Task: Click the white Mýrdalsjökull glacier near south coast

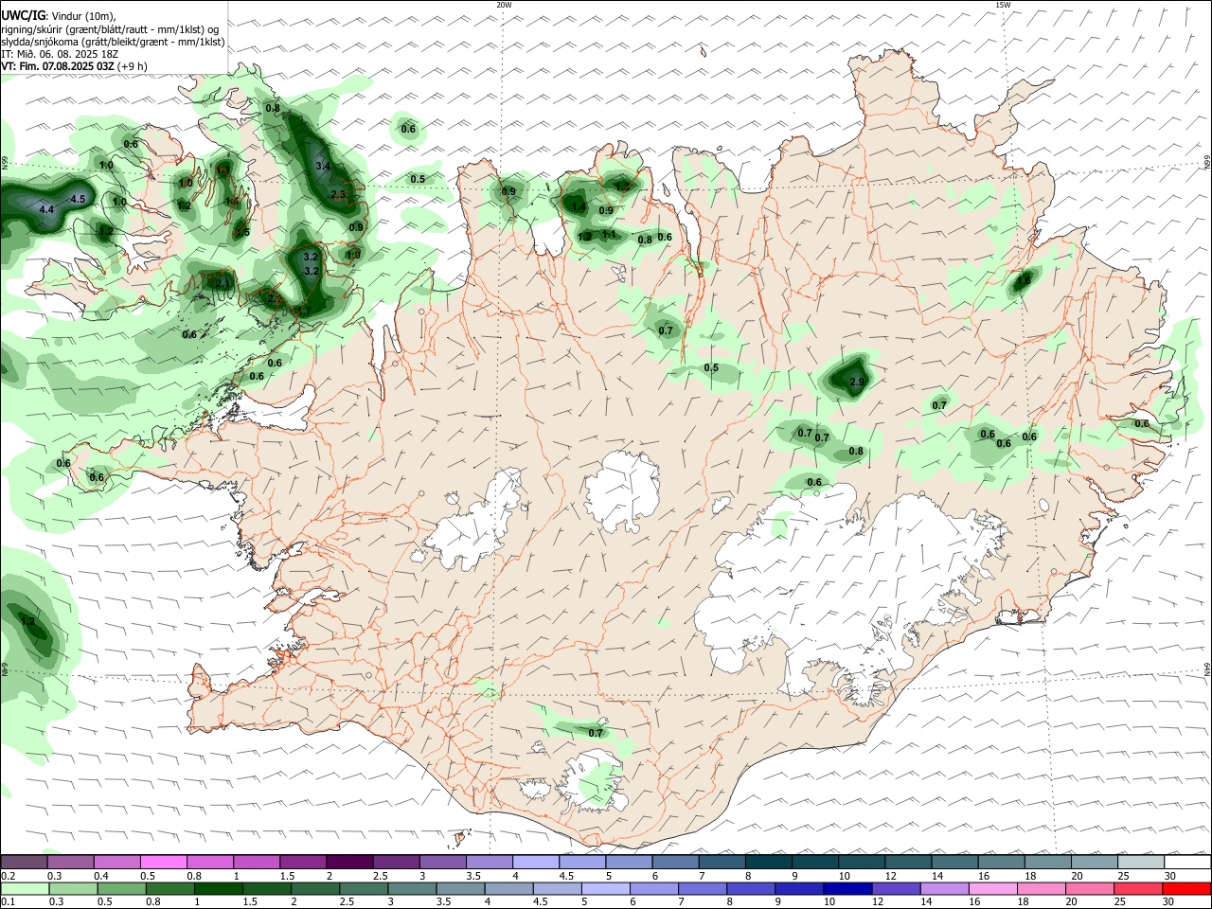Action: click(x=595, y=780)
